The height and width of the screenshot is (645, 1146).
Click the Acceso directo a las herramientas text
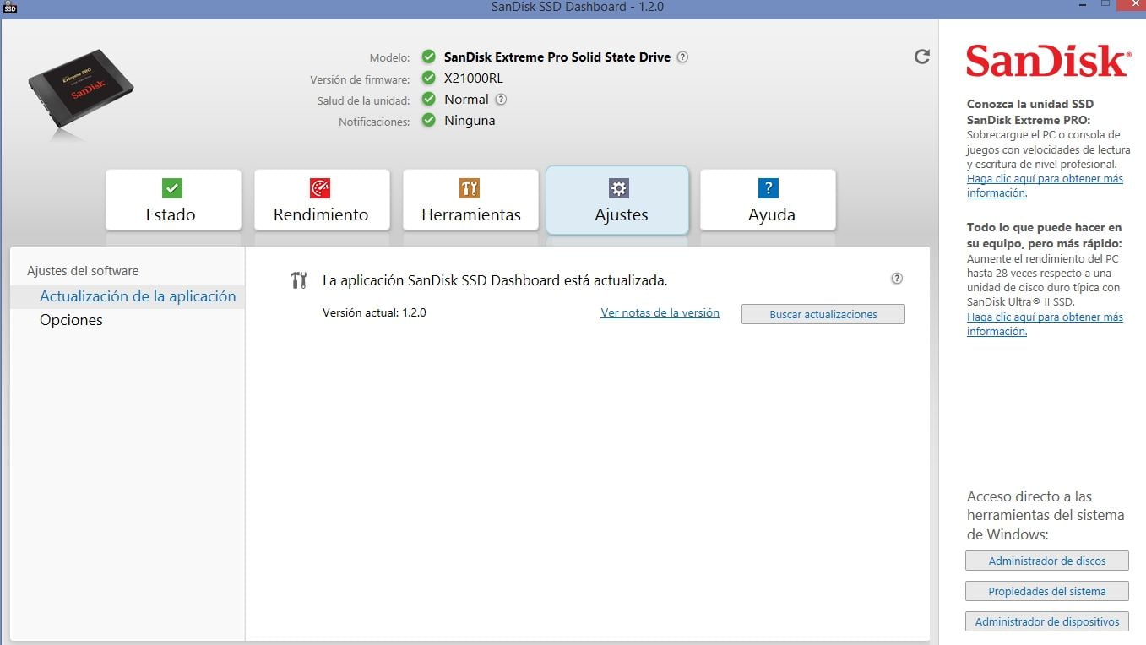1046,515
